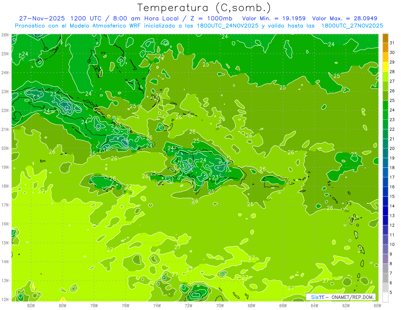The image size is (401, 310).
Task: Click the 23N latitude axis label
Action: [5, 91]
